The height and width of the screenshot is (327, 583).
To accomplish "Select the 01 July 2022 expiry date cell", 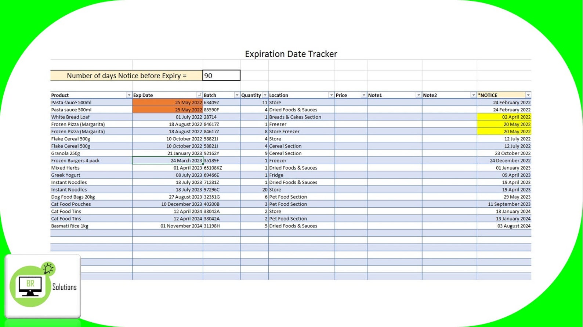I will (x=167, y=117).
